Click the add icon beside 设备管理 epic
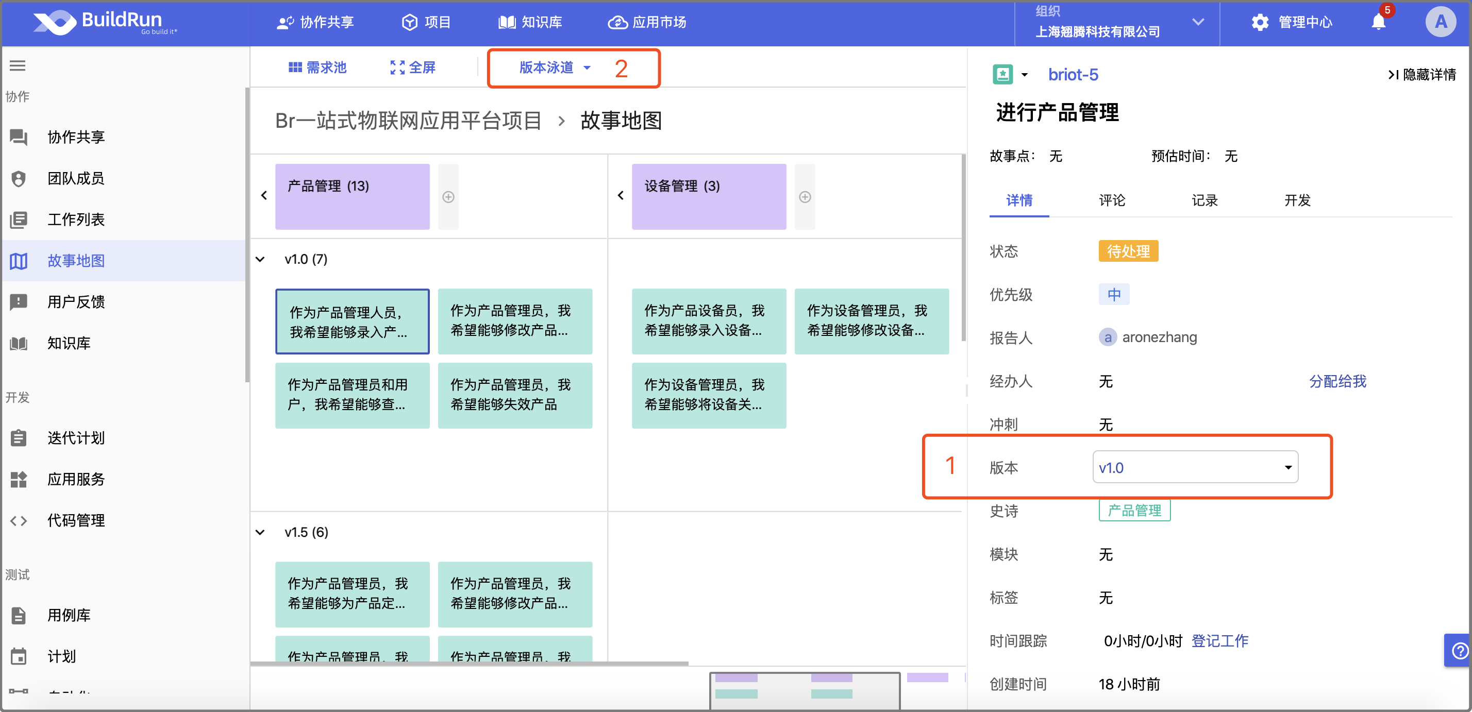Image resolution: width=1472 pixels, height=712 pixels. 805,197
